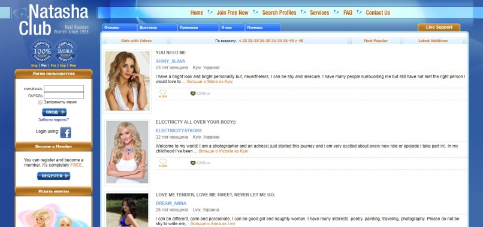The image size is (483, 227).
Task: Open SHINY_SLAVA's profile photo
Action: coord(127,81)
